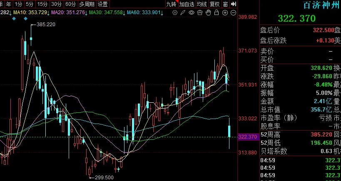The height and width of the screenshot is (181, 341).
Task: Click the 371.073 price axis label
Action: 248,51
